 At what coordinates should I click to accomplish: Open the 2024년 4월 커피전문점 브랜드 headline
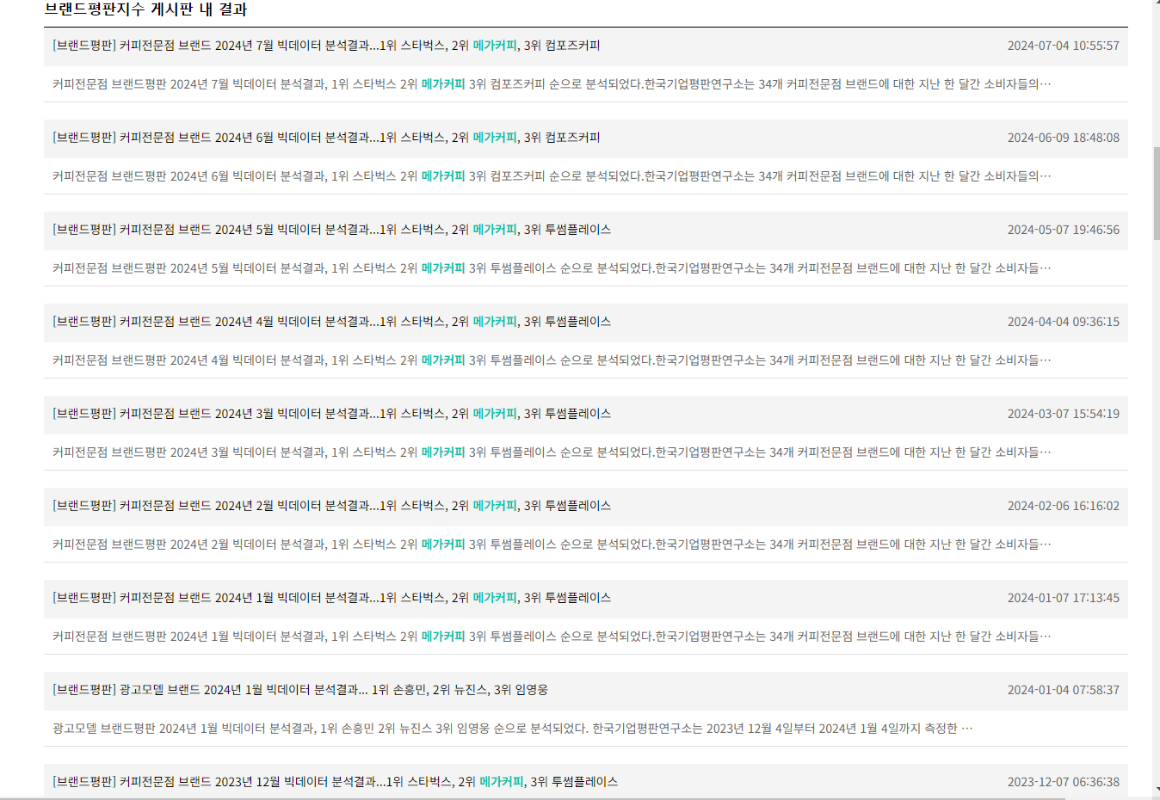coord(331,322)
